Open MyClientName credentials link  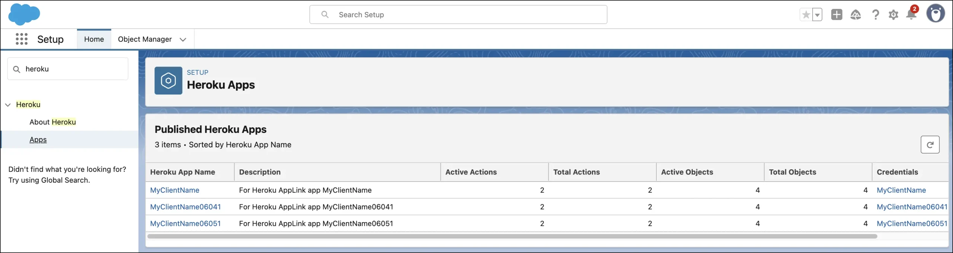pos(901,190)
